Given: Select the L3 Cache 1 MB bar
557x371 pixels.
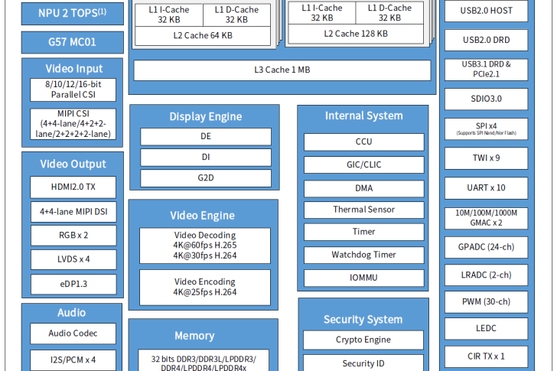Looking at the screenshot, I should pyautogui.click(x=282, y=70).
